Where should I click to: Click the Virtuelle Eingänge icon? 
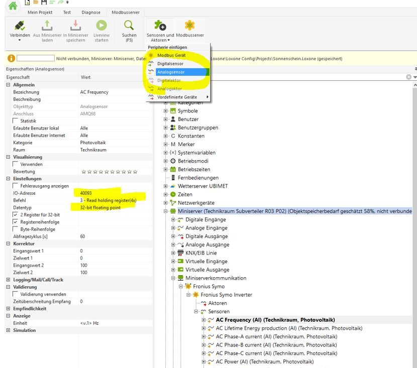(x=180, y=261)
